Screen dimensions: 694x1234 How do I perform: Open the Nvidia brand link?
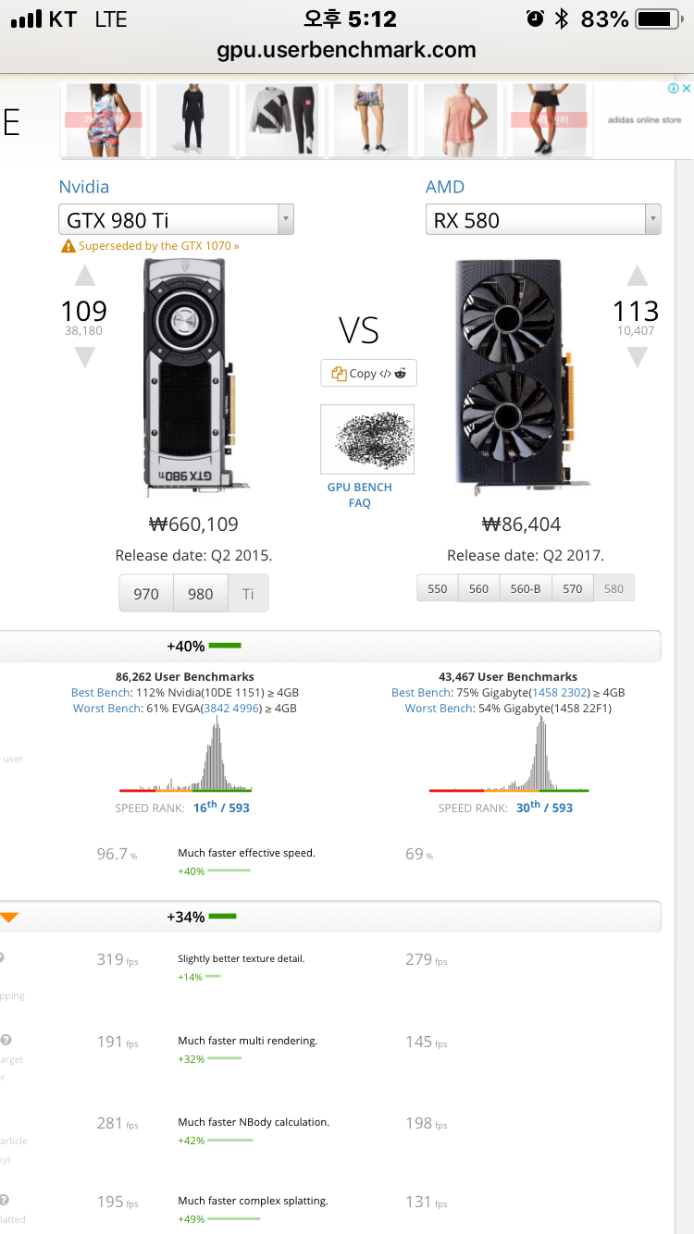point(84,187)
